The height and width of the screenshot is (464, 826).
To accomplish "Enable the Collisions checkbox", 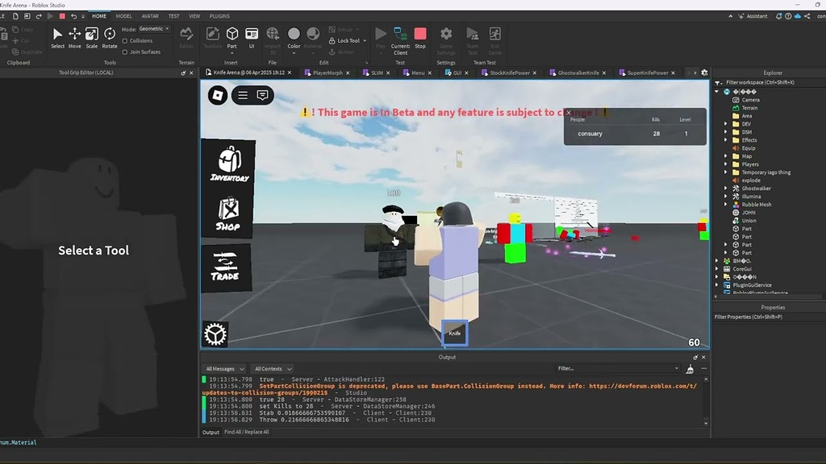I will tap(125, 40).
